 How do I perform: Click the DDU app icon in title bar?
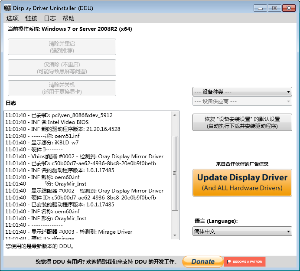tap(7, 8)
